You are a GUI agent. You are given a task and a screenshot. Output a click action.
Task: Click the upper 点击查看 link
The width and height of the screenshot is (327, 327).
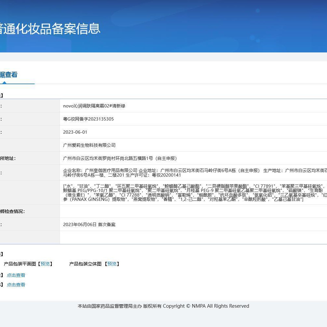click(16, 275)
